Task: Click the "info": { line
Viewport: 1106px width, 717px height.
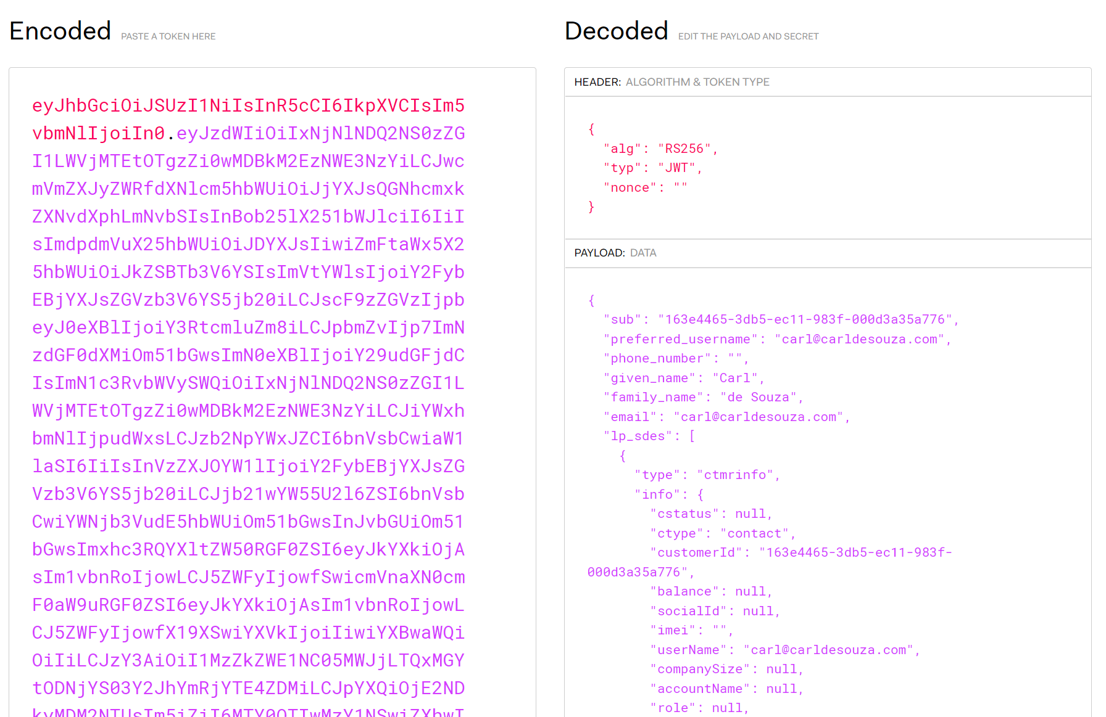Action: tap(669, 494)
